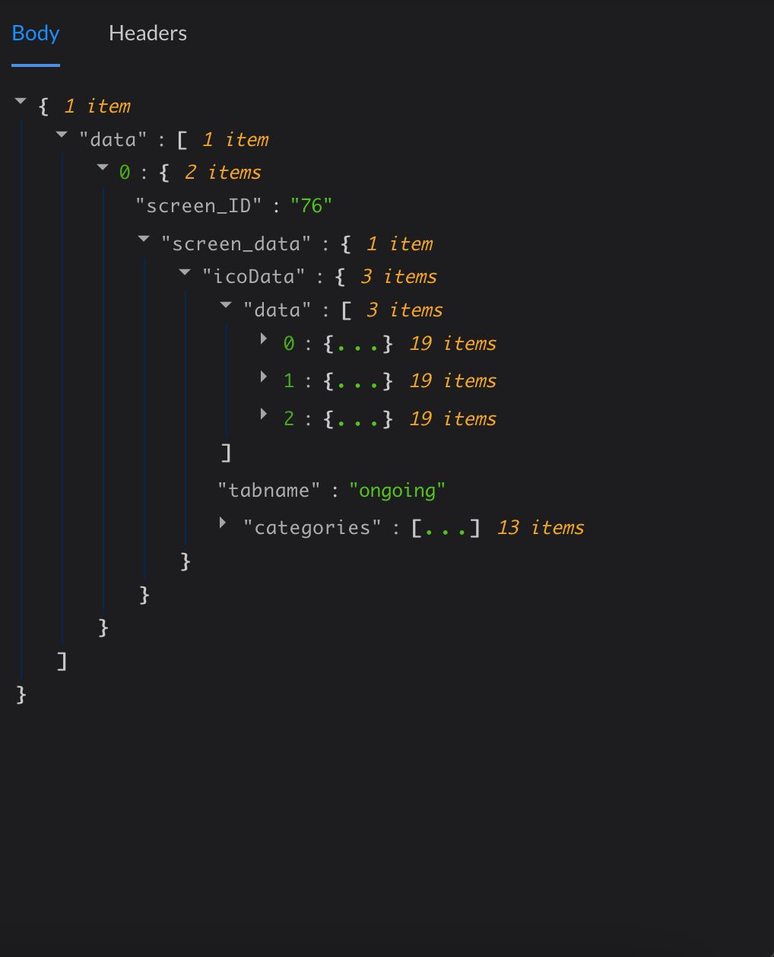Select the "screen_ID" key
Image resolution: width=774 pixels, height=957 pixels.
(x=198, y=205)
